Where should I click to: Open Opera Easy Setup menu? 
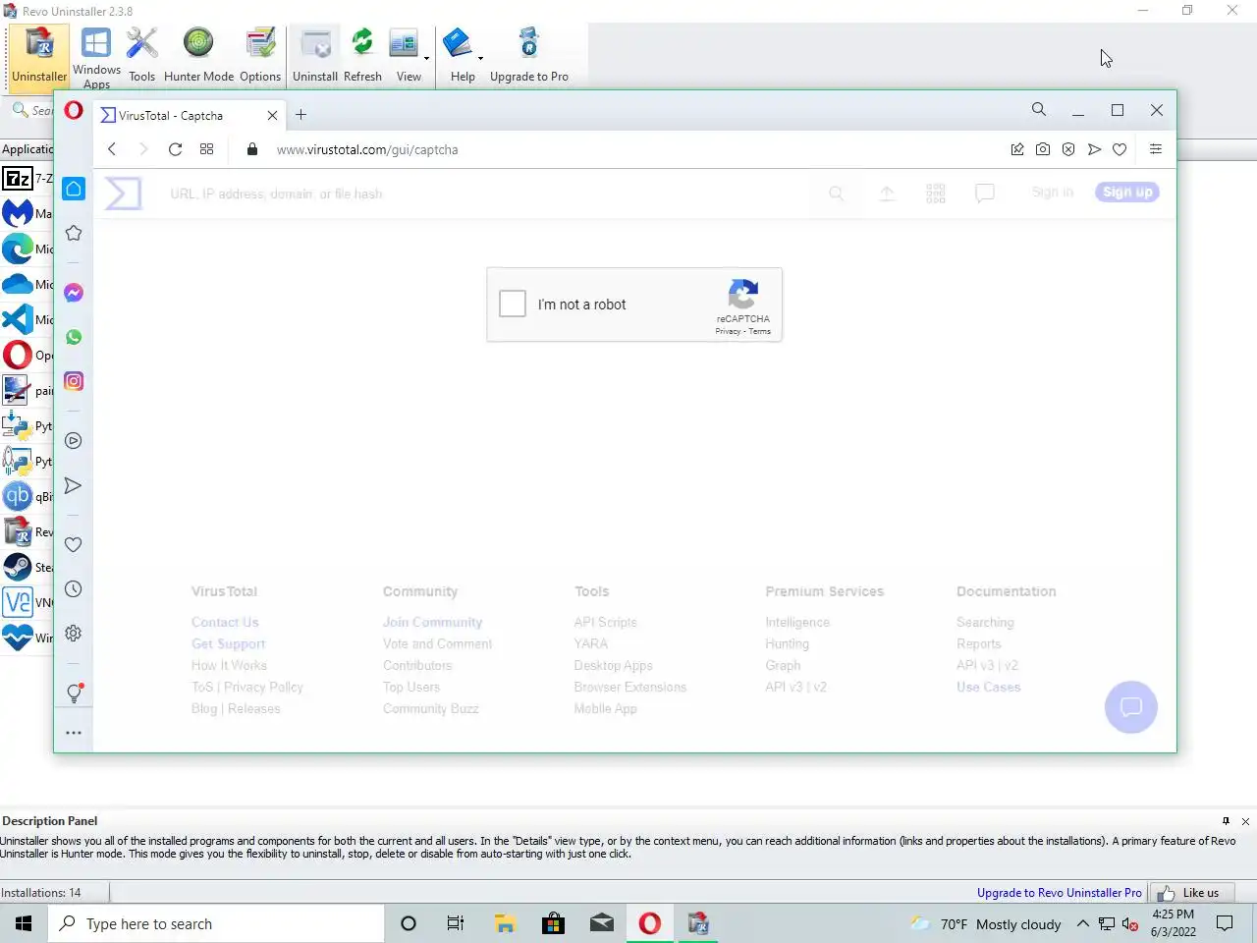(x=1156, y=149)
